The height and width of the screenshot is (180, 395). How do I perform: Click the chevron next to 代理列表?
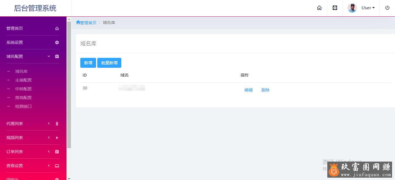point(49,124)
